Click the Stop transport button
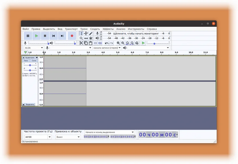The image size is (238, 164). (45, 36)
